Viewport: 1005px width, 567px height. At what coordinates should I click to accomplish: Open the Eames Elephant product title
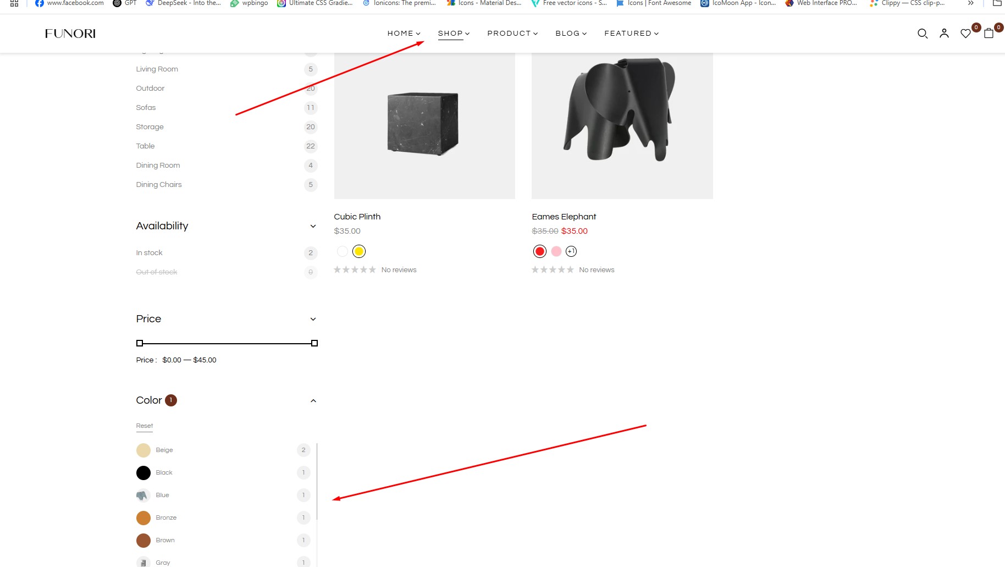[564, 217]
